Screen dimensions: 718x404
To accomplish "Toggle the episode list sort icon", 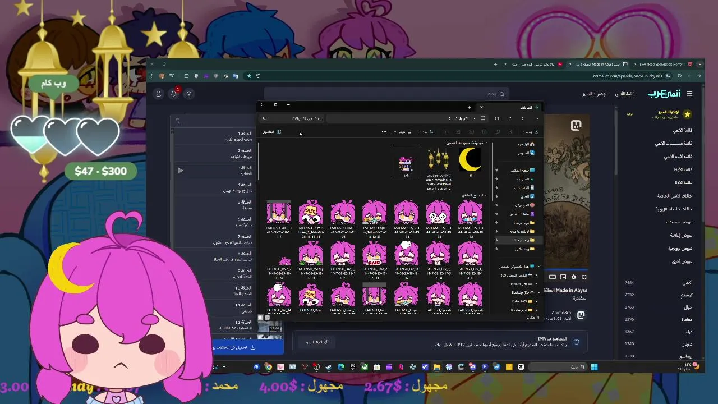I will [x=178, y=120].
